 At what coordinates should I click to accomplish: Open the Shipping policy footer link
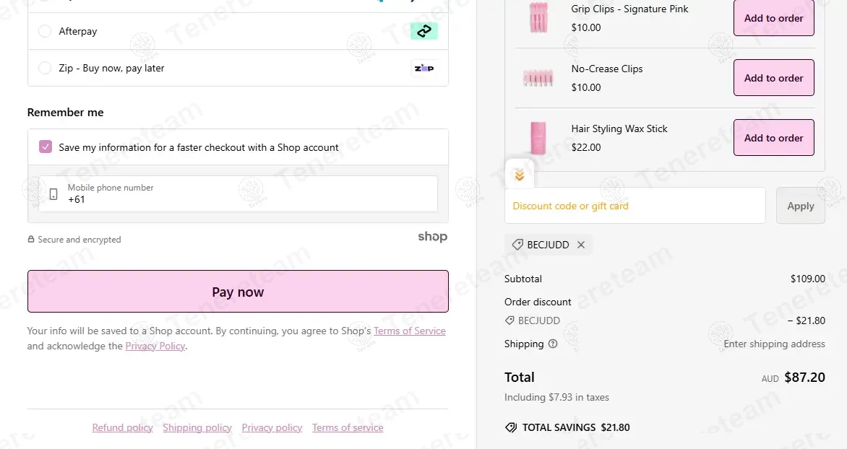click(197, 427)
